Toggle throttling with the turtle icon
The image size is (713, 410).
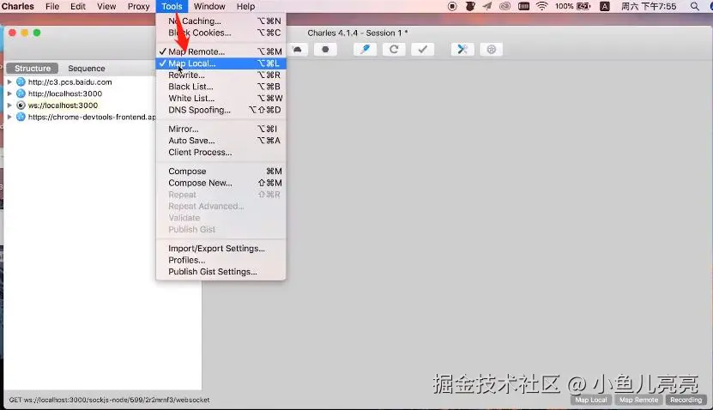pos(298,49)
